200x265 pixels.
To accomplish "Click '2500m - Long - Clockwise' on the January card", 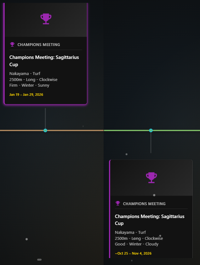I will coord(33,80).
